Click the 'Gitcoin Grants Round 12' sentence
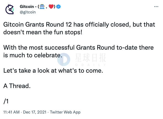The image size is (163, 119). click(79, 25)
